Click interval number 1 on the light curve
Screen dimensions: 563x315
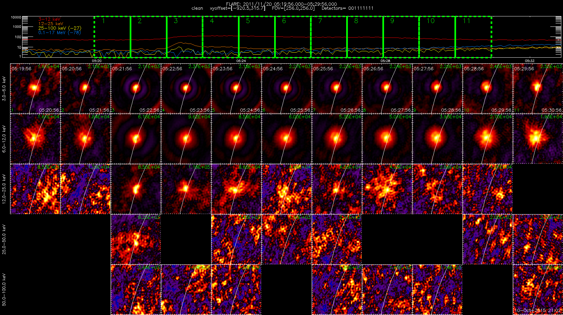pyautogui.click(x=104, y=21)
